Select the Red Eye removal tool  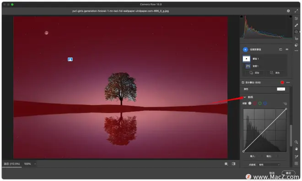[x=296, y=39]
